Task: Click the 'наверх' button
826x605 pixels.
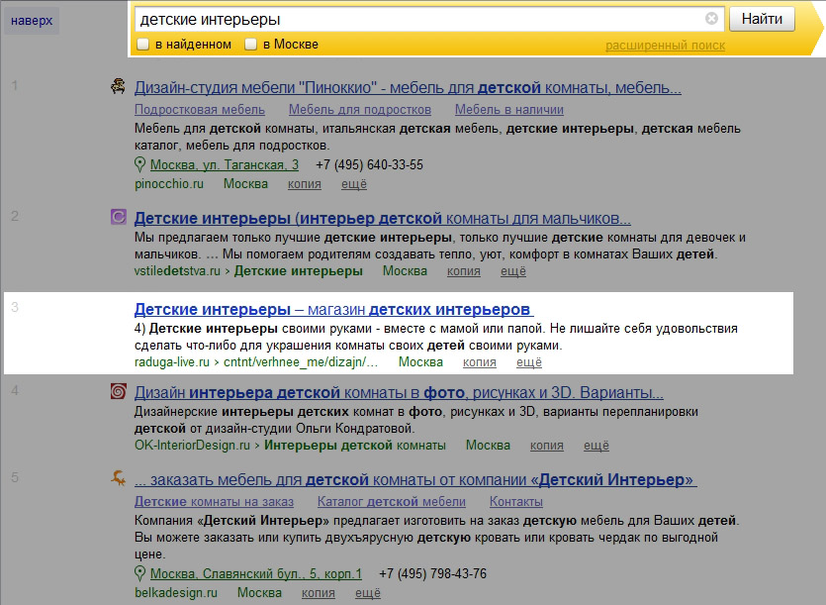Action: click(x=32, y=21)
